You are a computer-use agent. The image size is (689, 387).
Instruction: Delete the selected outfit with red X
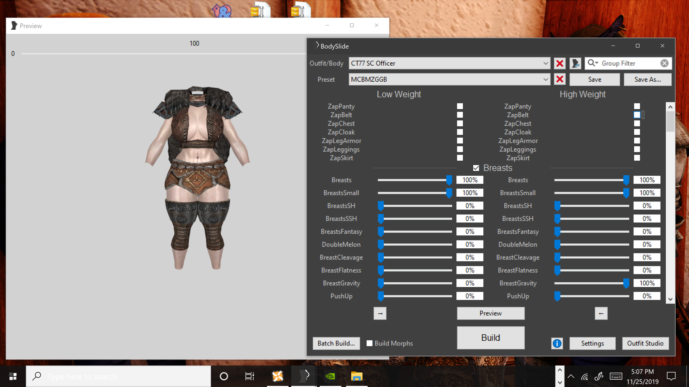[560, 63]
